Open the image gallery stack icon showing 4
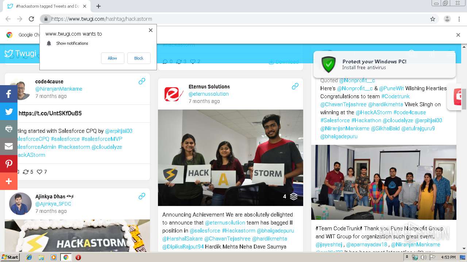 click(294, 196)
